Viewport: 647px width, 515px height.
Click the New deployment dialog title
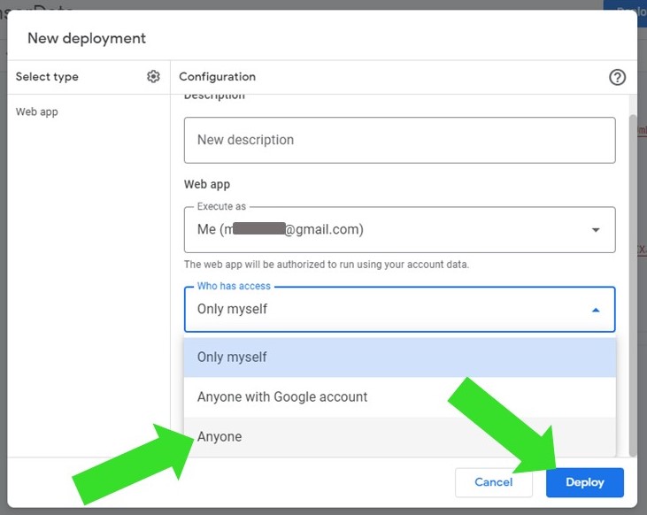[x=87, y=38]
